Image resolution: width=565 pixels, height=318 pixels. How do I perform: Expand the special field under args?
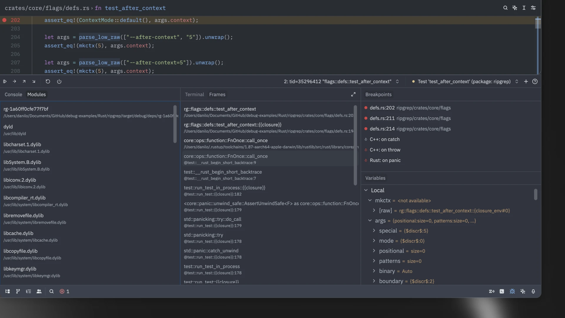374,231
